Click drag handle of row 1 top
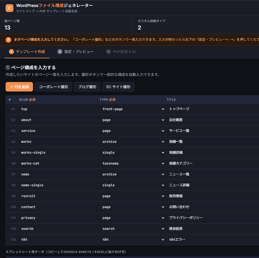Viewport: 259px width, 258px height. point(12,109)
